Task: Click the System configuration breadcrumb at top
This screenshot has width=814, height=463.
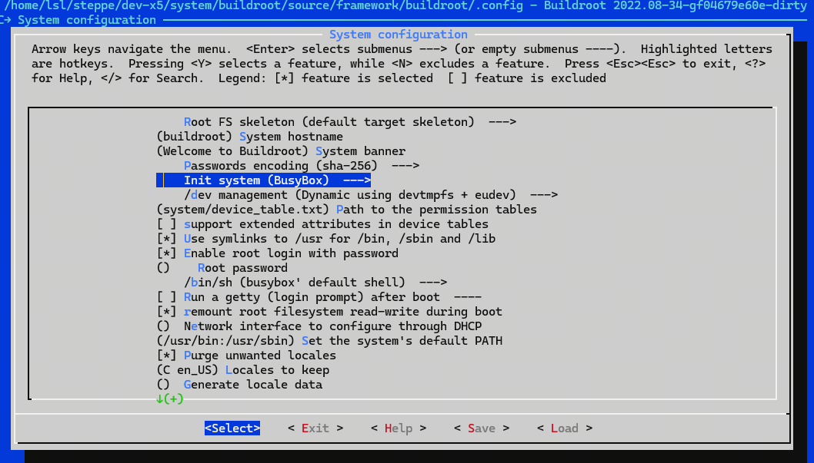Action: [x=87, y=20]
